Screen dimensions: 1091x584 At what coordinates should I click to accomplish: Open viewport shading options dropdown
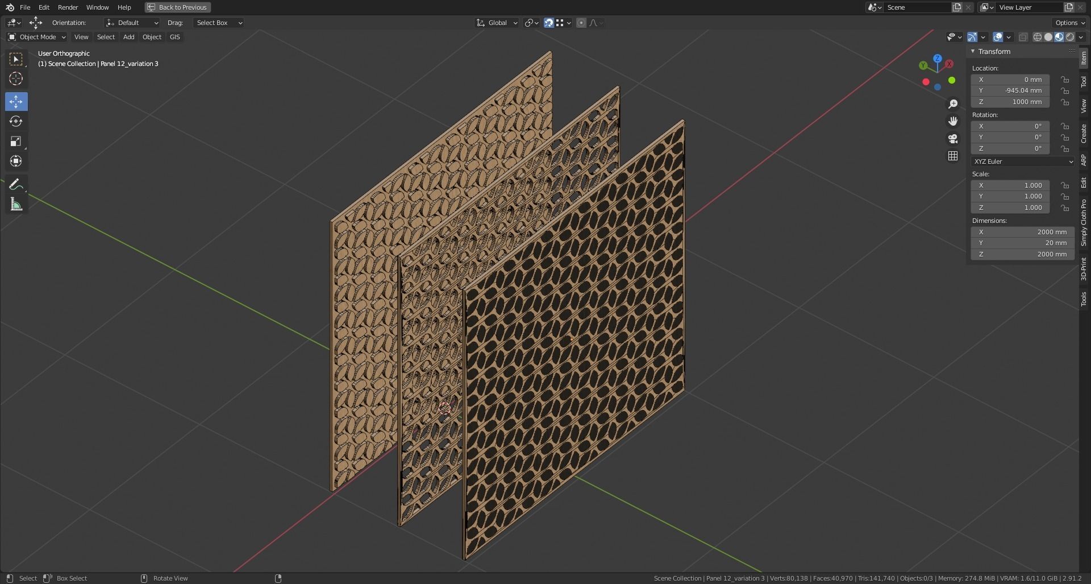coord(1081,37)
